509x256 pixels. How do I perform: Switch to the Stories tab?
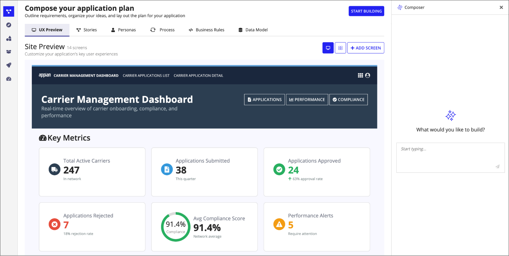(x=87, y=30)
